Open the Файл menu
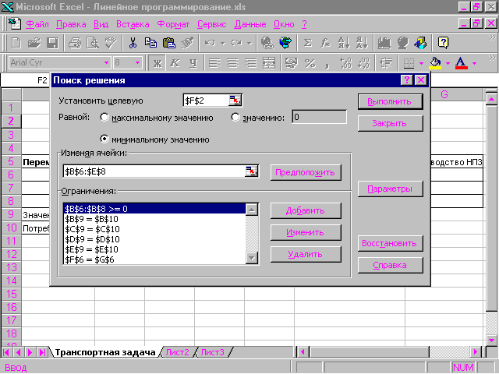The image size is (499, 374). point(37,24)
